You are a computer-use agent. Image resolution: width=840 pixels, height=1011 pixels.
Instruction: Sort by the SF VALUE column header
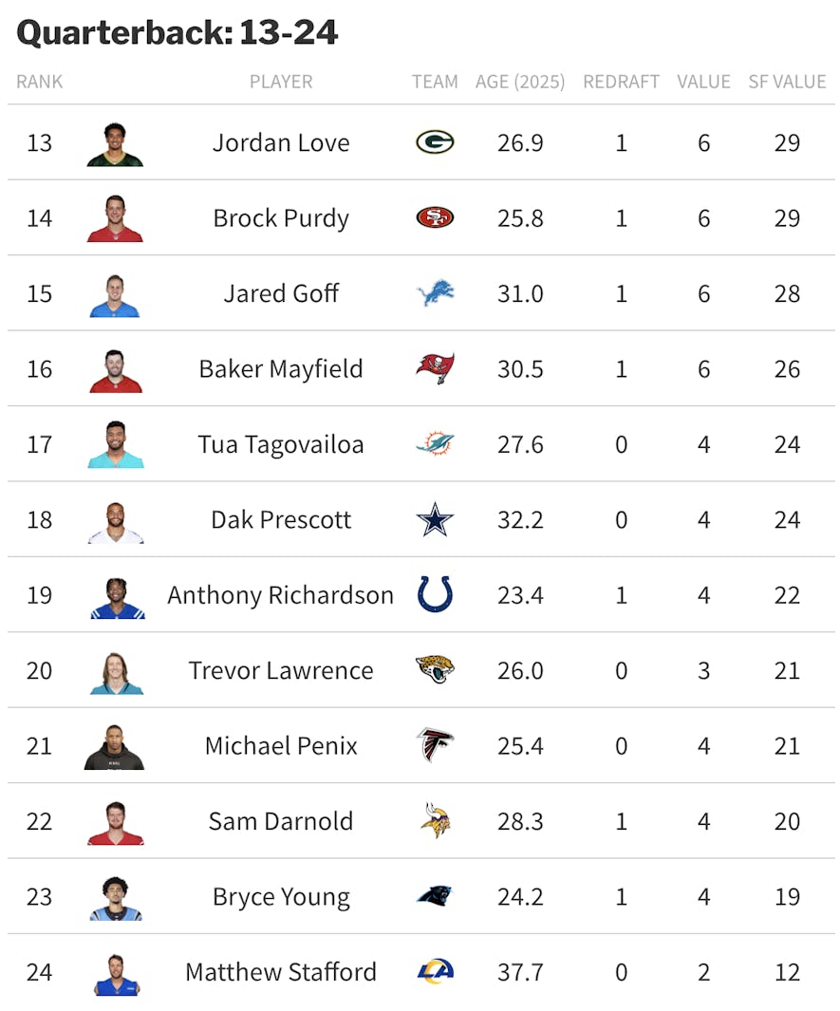point(787,82)
